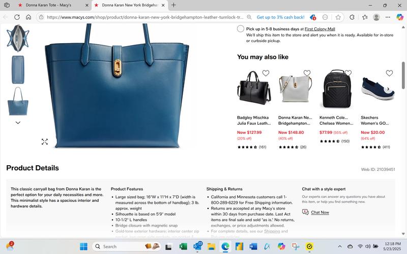Open Excel from the taskbar
The width and height of the screenshot is (407, 254).
tap(183, 246)
